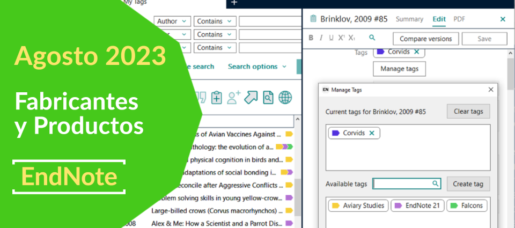Click the clipboard icon beside Brinklov, 2009 #85
Image resolution: width=515 pixels, height=228 pixels.
[x=313, y=19]
